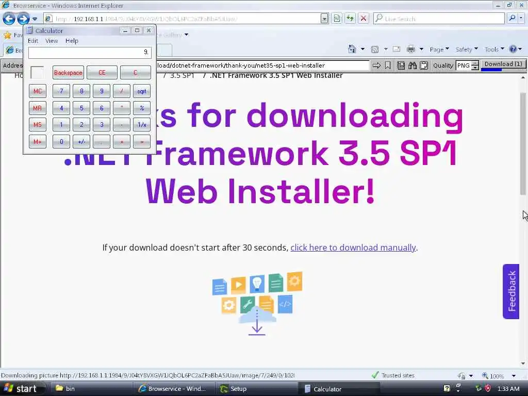Follow 'click here to download manually' link
The height and width of the screenshot is (396, 528).
tap(353, 247)
